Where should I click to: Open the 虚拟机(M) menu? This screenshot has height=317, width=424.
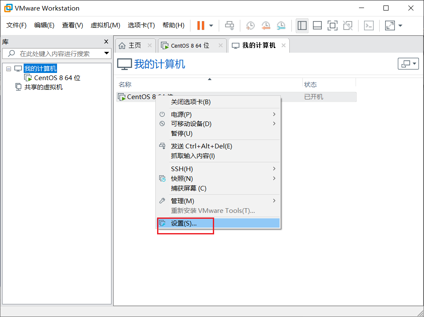pyautogui.click(x=105, y=25)
